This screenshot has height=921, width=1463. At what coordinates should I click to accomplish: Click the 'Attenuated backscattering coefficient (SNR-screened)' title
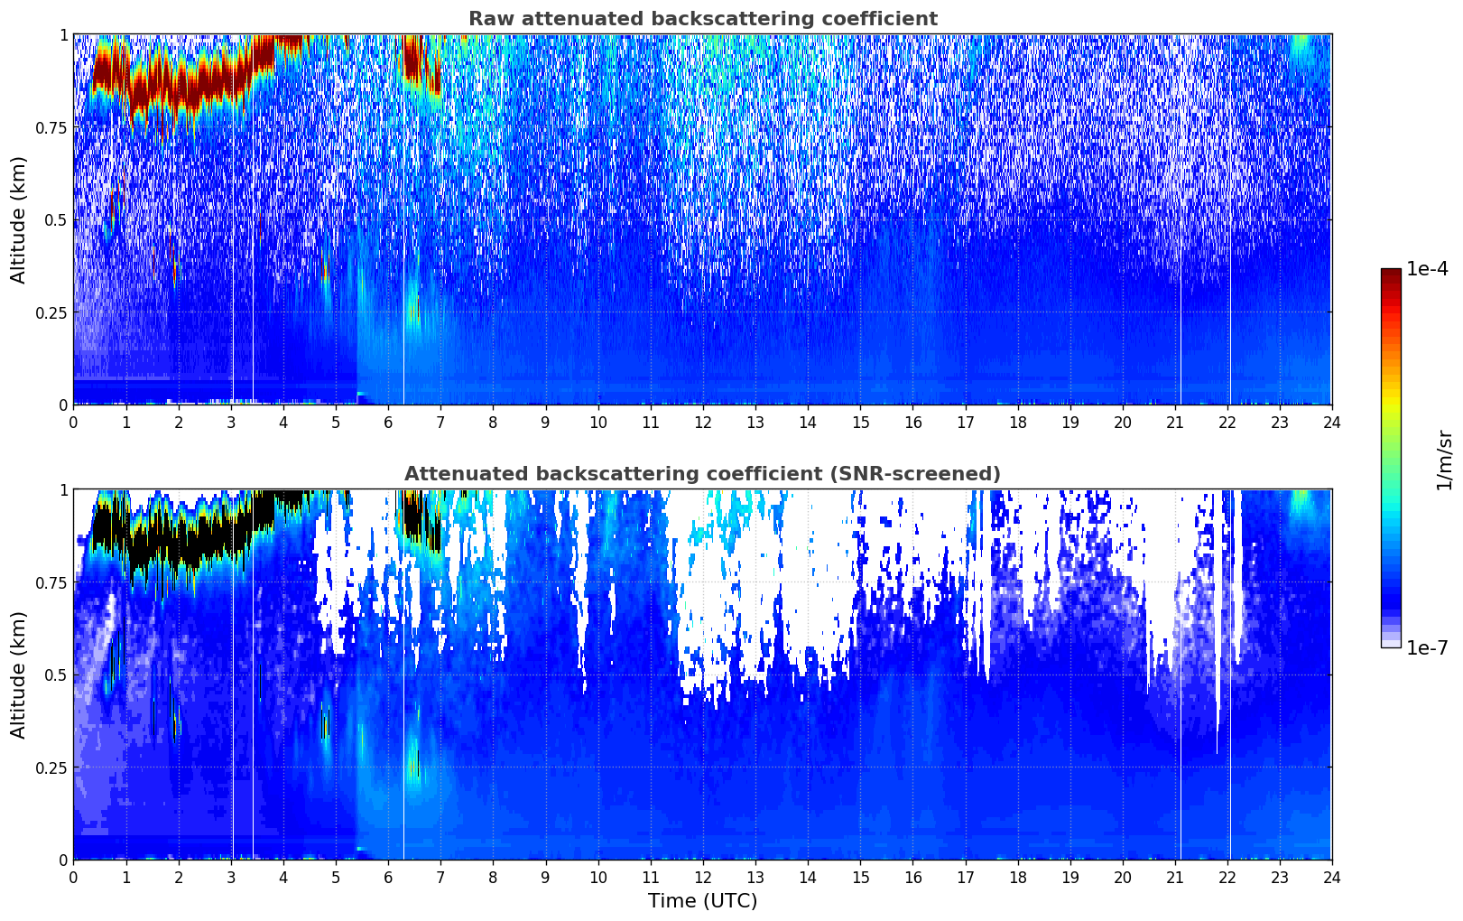702,474
